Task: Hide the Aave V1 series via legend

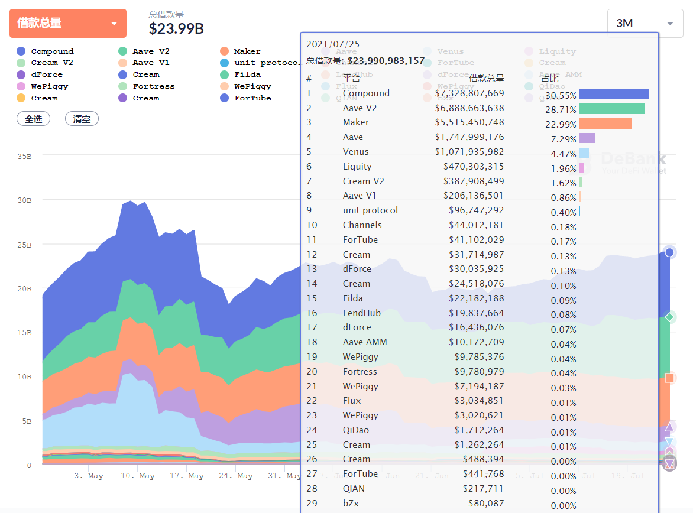Action: point(144,63)
